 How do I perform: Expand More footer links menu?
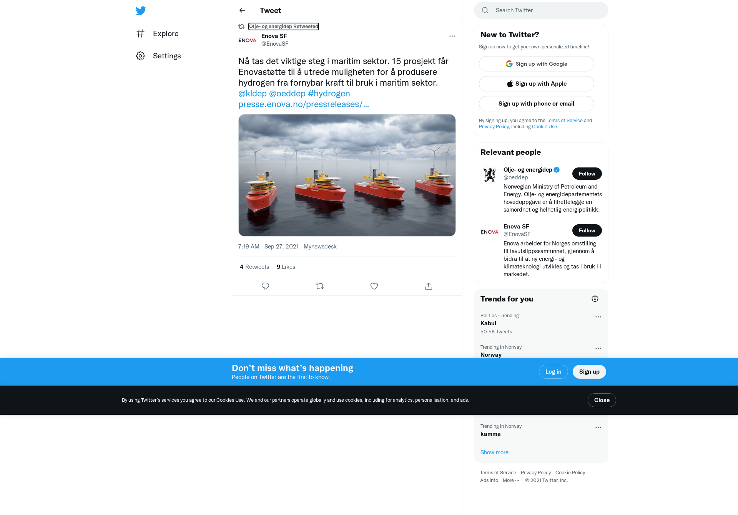(x=511, y=480)
